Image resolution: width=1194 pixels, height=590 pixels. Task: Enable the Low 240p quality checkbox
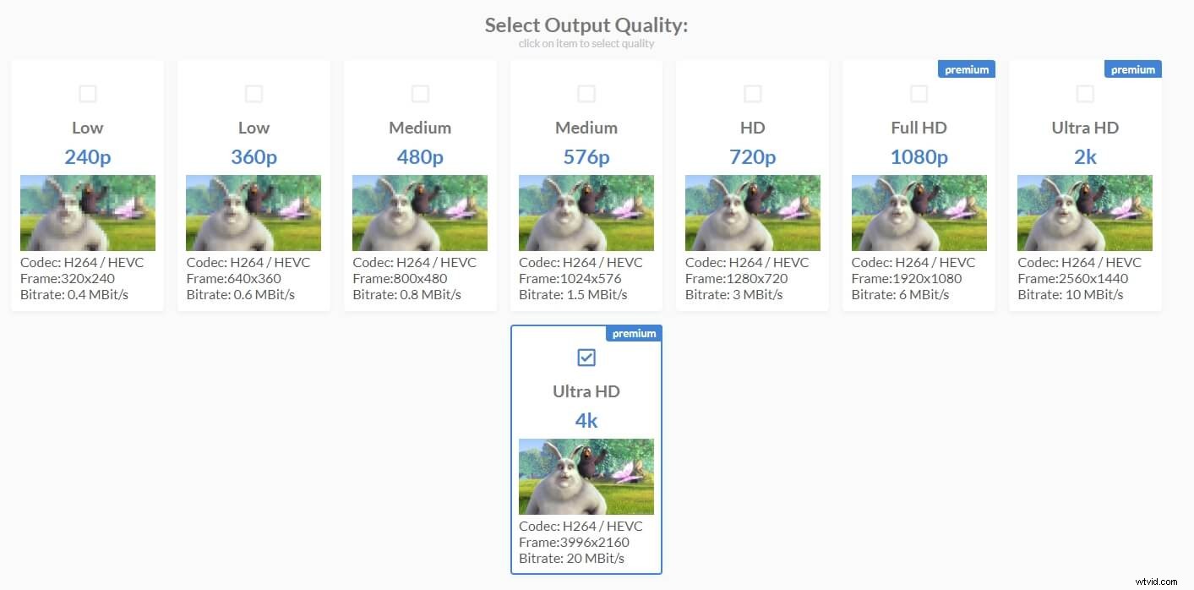click(87, 93)
